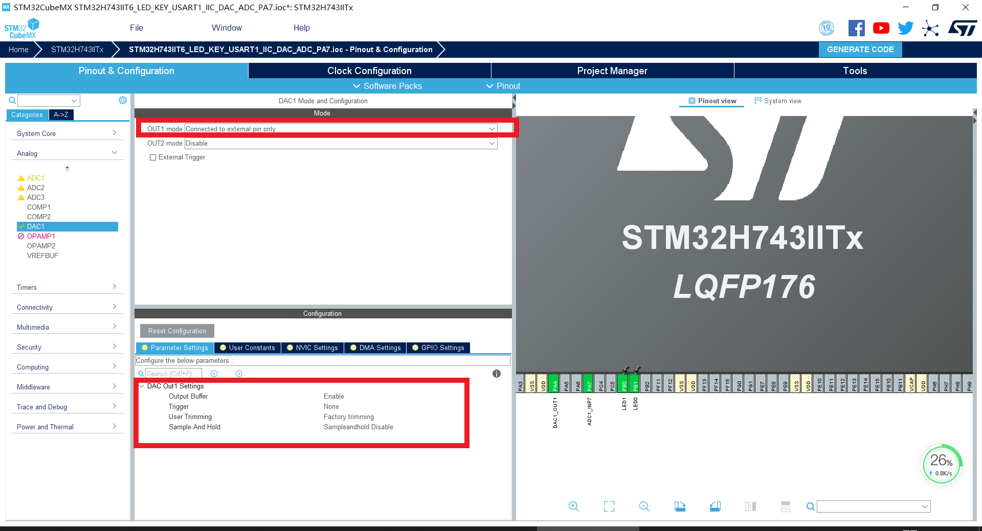Rotate the chip view clockwise
Image resolution: width=982 pixels, height=531 pixels.
point(680,506)
